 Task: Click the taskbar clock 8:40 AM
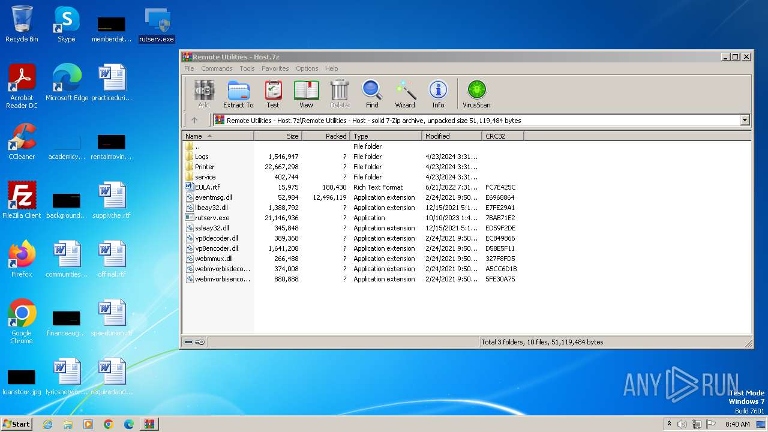[737, 424]
